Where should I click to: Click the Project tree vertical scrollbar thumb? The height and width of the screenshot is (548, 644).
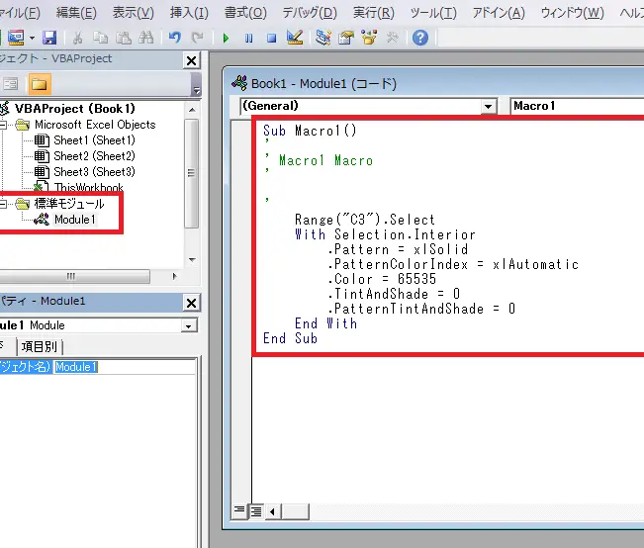tap(191, 173)
